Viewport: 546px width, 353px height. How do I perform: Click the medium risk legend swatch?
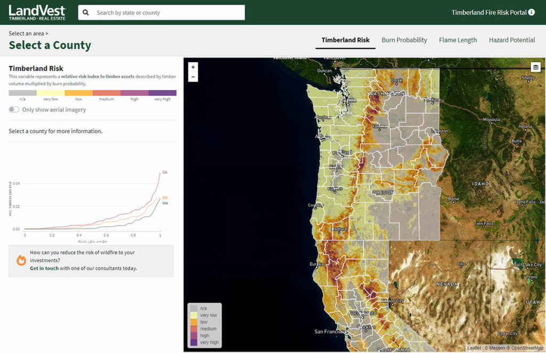106,93
